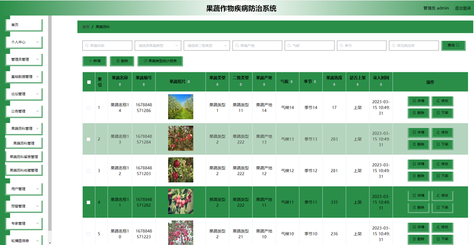Collapse 果蔬百科管理 parent sidebar menu
474x245 pixels.
point(24,128)
